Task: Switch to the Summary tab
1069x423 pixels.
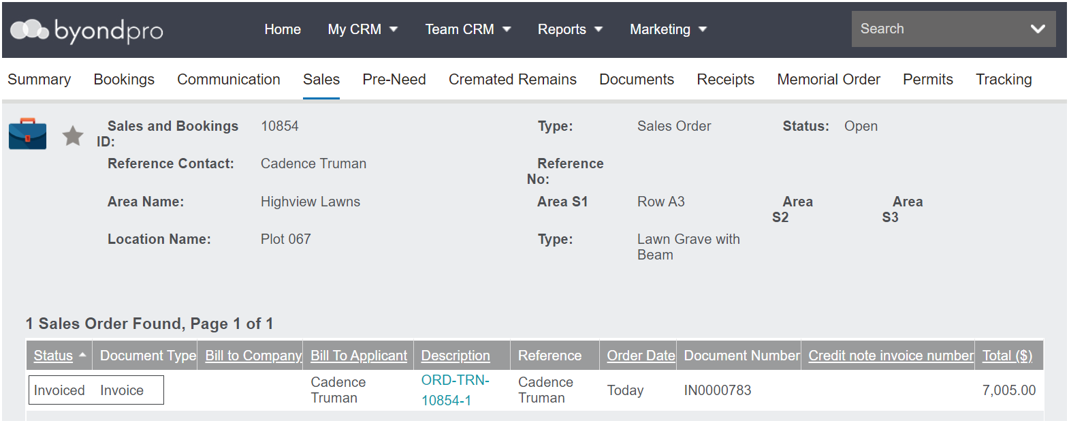Action: click(39, 80)
